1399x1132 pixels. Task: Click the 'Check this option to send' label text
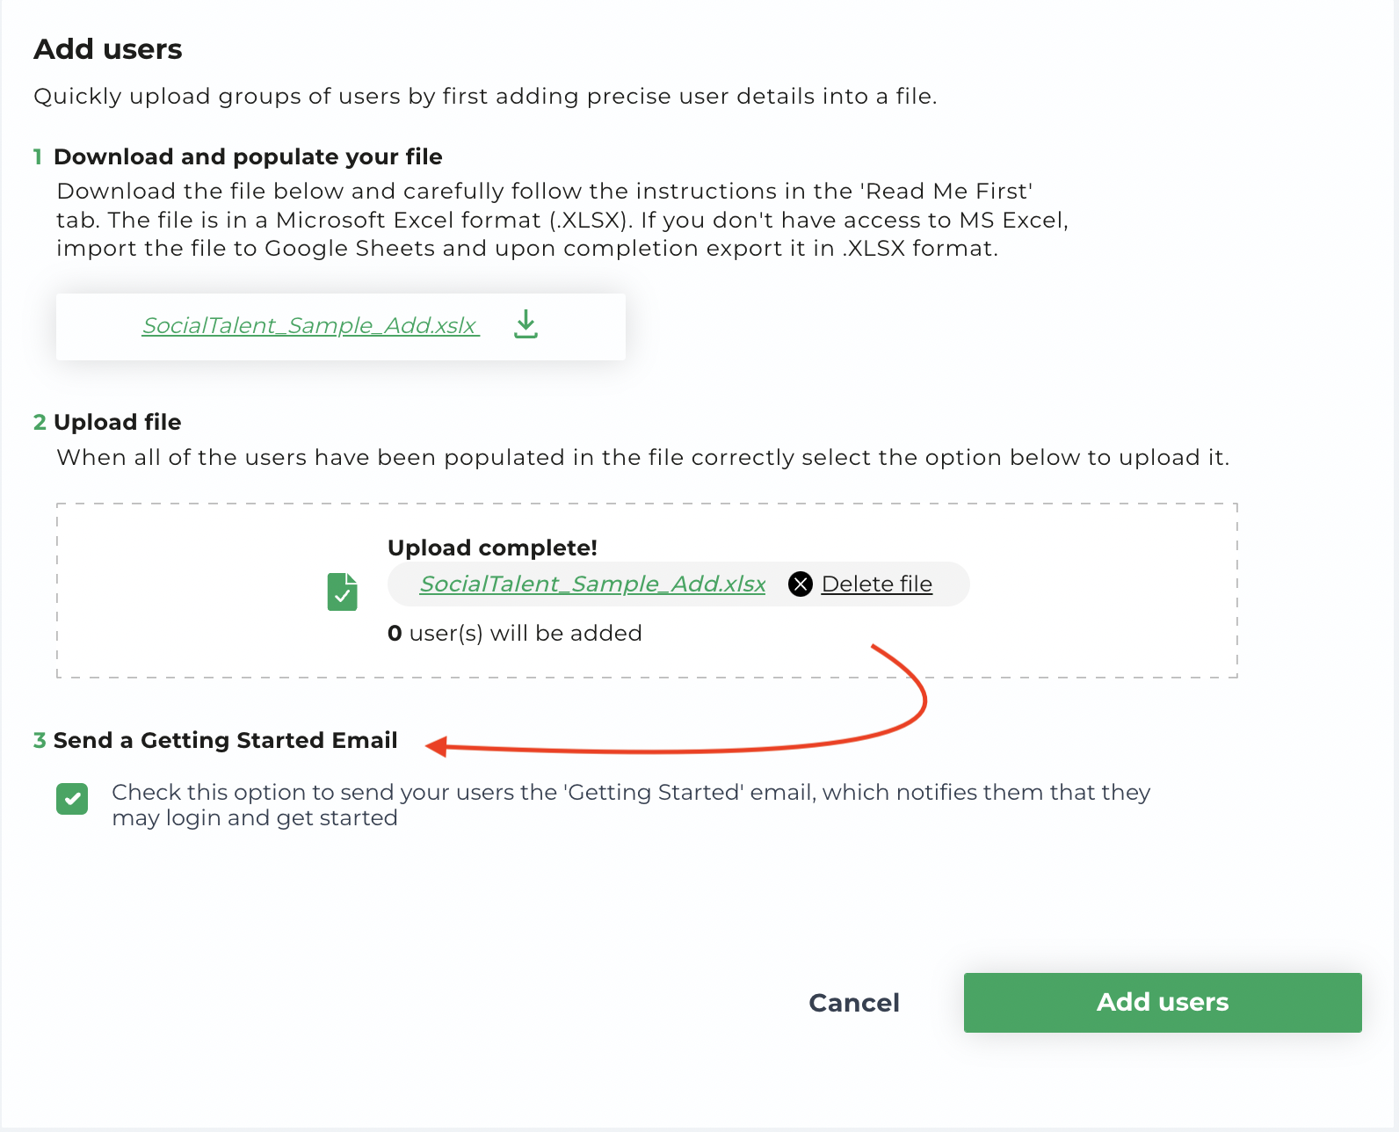point(631,804)
